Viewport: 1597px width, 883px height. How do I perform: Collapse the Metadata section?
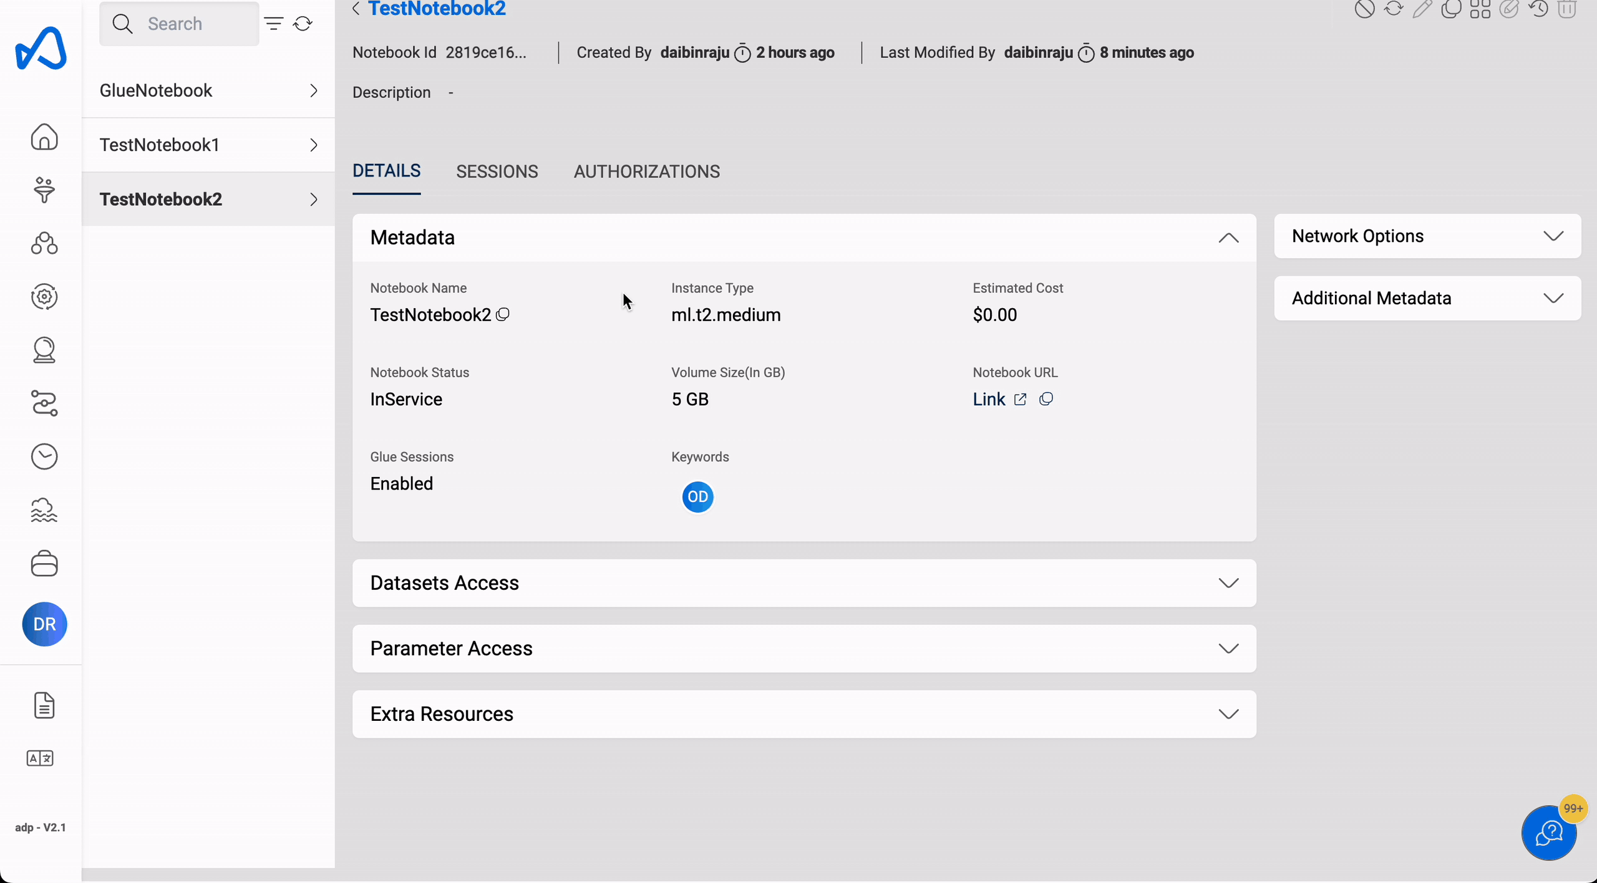click(x=1228, y=237)
